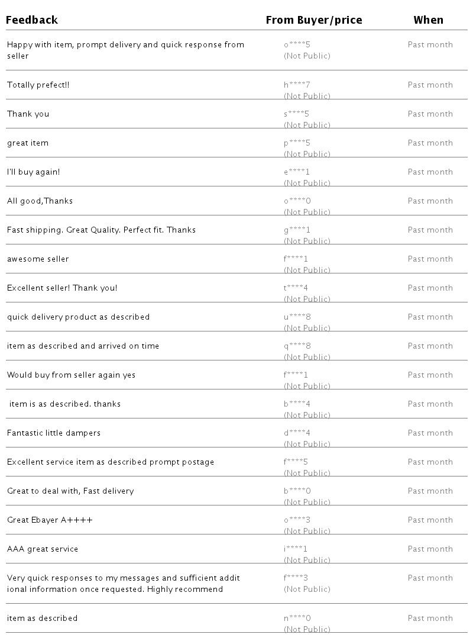
Task: Click "(Not Public)" under buyer f****3
Action: tap(307, 589)
